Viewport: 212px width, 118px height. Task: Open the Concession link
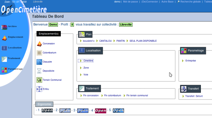[49, 43]
